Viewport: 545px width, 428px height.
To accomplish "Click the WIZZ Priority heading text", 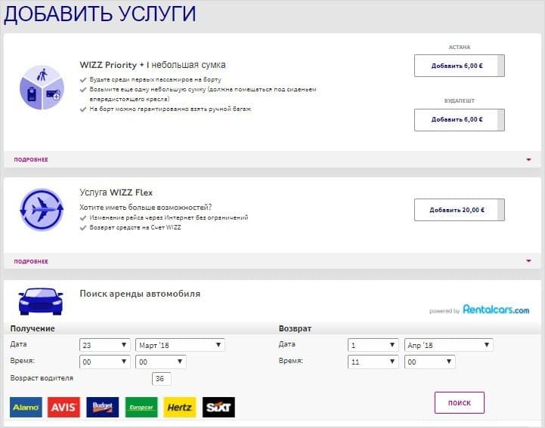I will click(x=152, y=65).
